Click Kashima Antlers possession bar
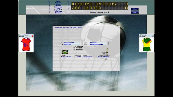The width and height of the screenshot is (173, 97). point(72,43)
